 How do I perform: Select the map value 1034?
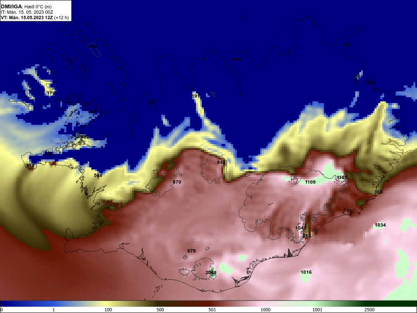(x=380, y=225)
